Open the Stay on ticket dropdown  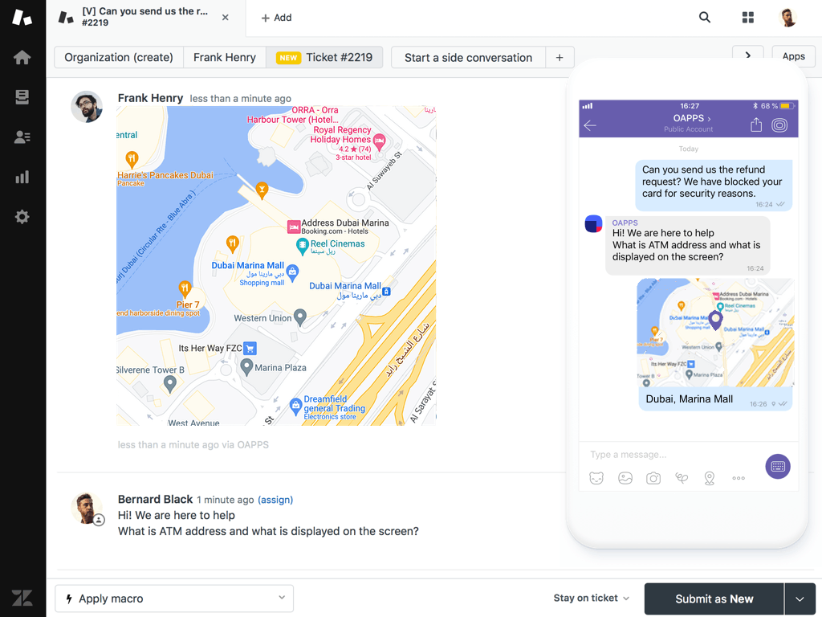pyautogui.click(x=591, y=599)
